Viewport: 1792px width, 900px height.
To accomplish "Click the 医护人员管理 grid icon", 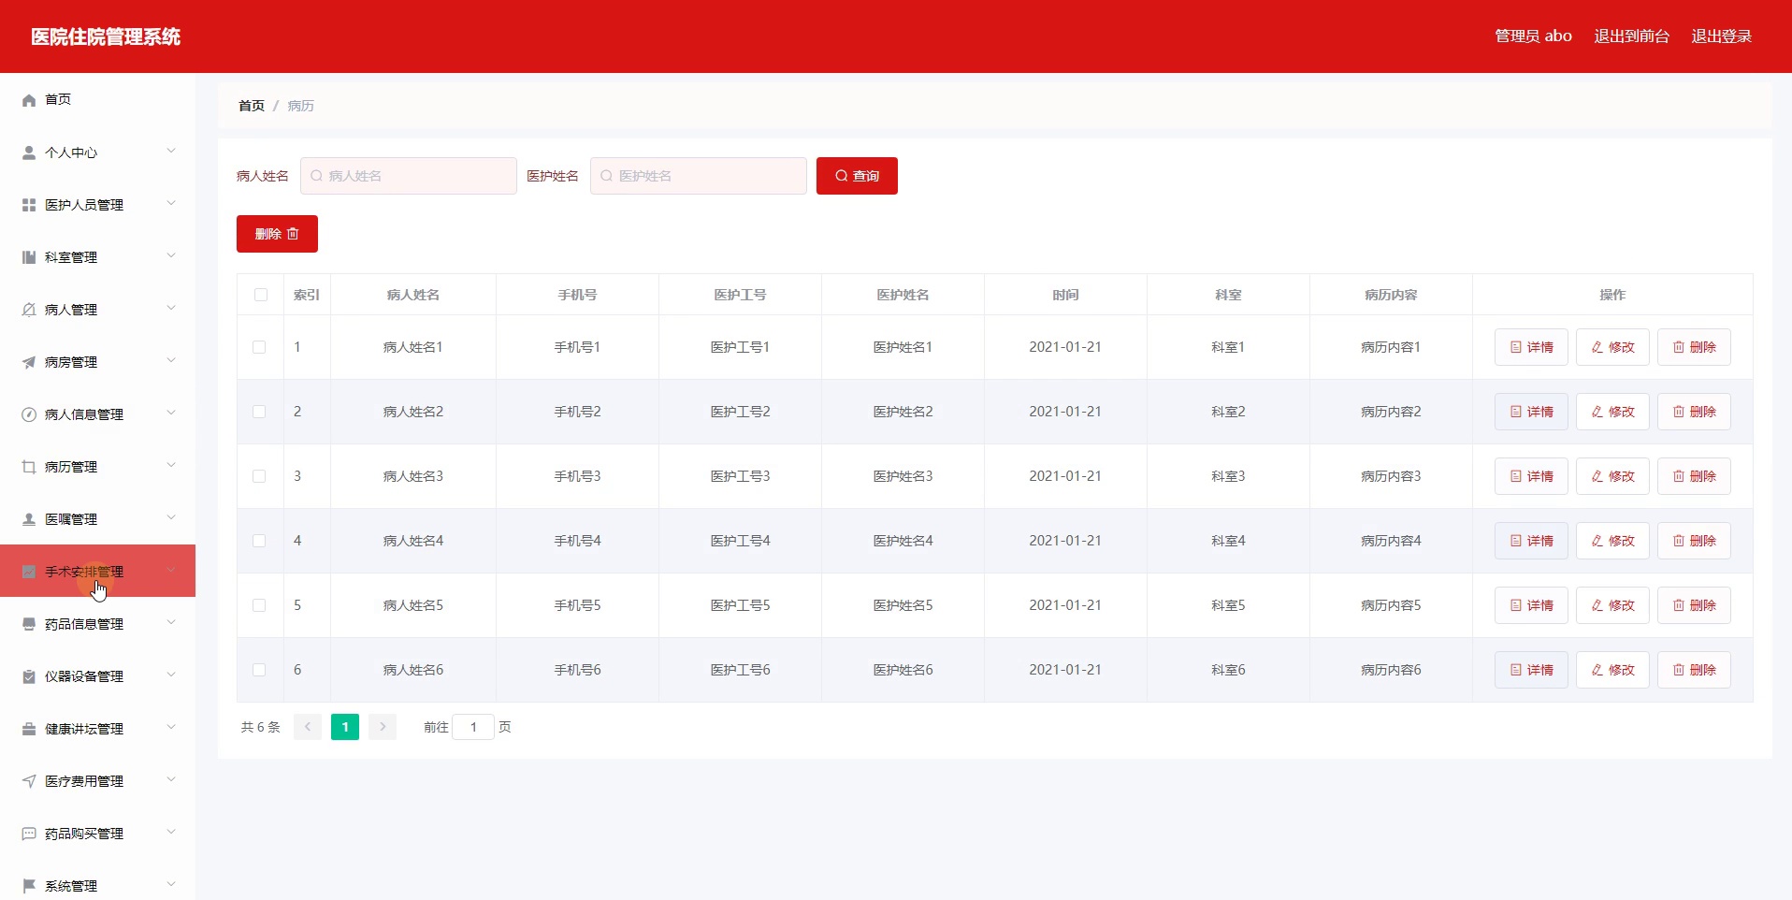I will (28, 205).
